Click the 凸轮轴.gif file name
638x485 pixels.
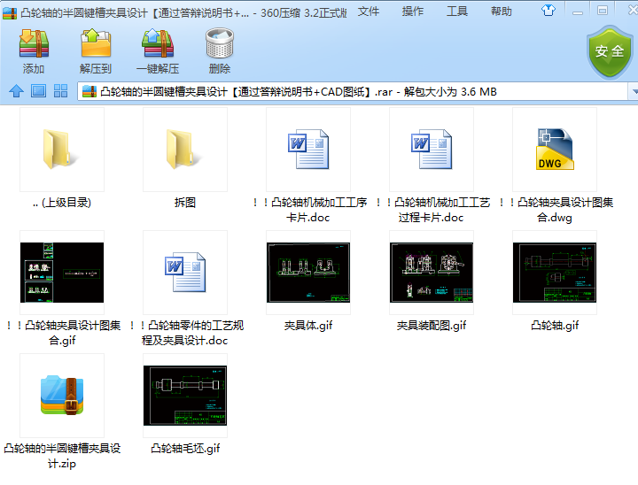pos(555,325)
